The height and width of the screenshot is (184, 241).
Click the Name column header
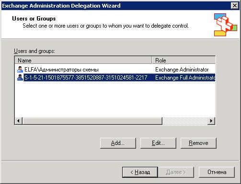pyautogui.click(x=83, y=61)
